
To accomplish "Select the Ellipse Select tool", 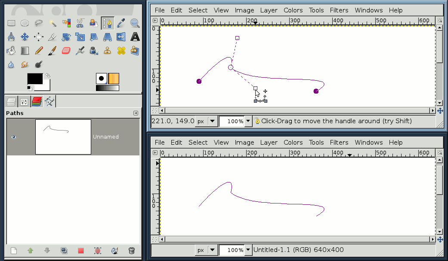I will pyautogui.click(x=25, y=23).
